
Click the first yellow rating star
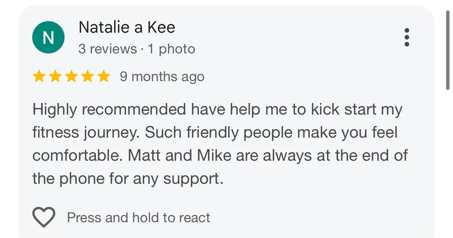tap(39, 77)
